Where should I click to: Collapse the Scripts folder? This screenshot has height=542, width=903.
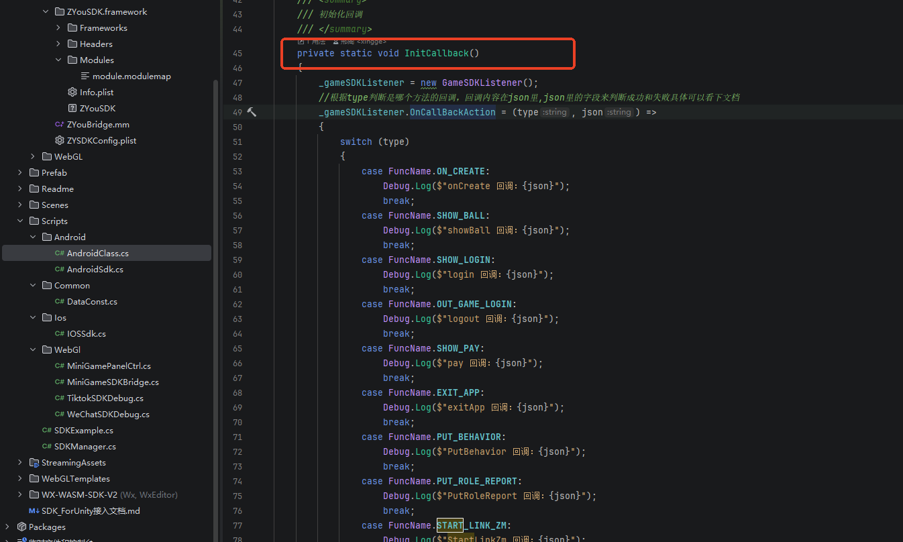[x=20, y=221]
